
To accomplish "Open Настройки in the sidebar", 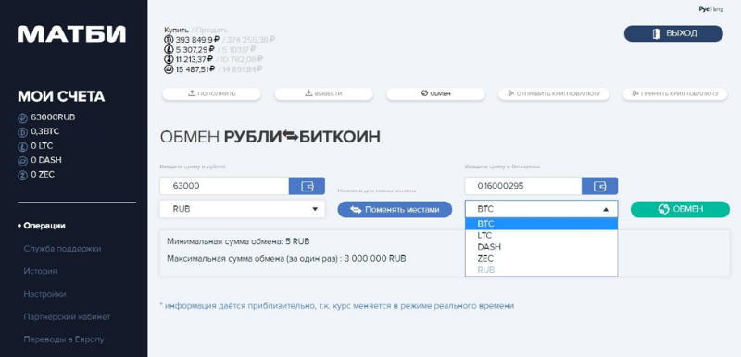I will click(x=44, y=294).
